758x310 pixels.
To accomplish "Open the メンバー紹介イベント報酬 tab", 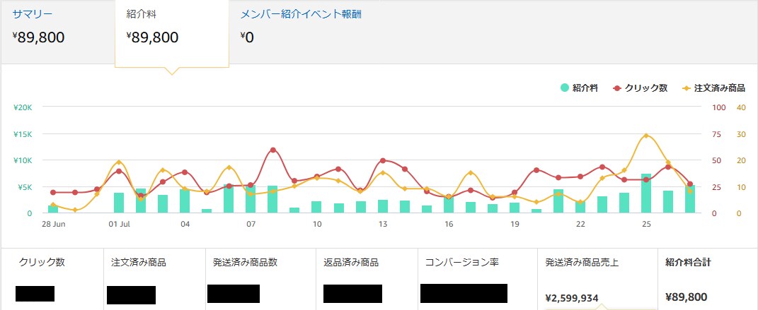I will [x=301, y=14].
